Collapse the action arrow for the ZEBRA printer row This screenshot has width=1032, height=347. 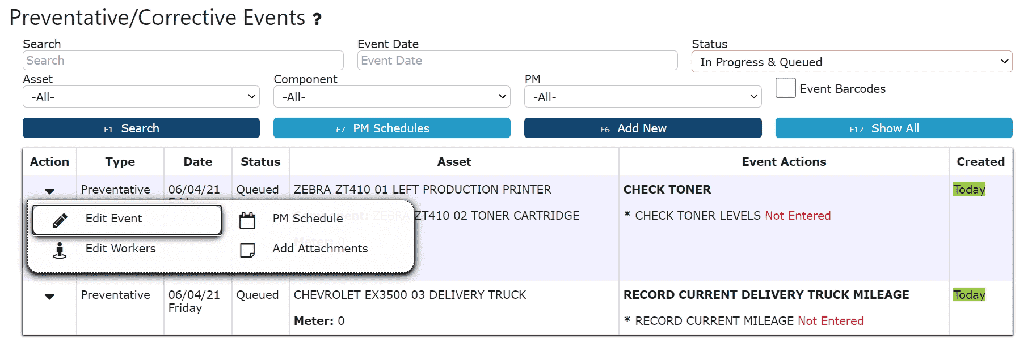[x=50, y=191]
